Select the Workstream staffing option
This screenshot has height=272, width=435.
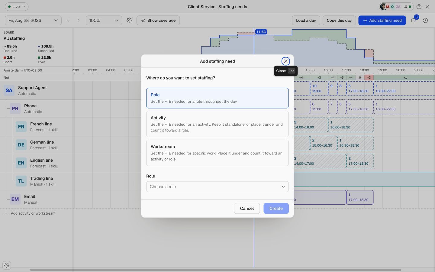(x=217, y=153)
